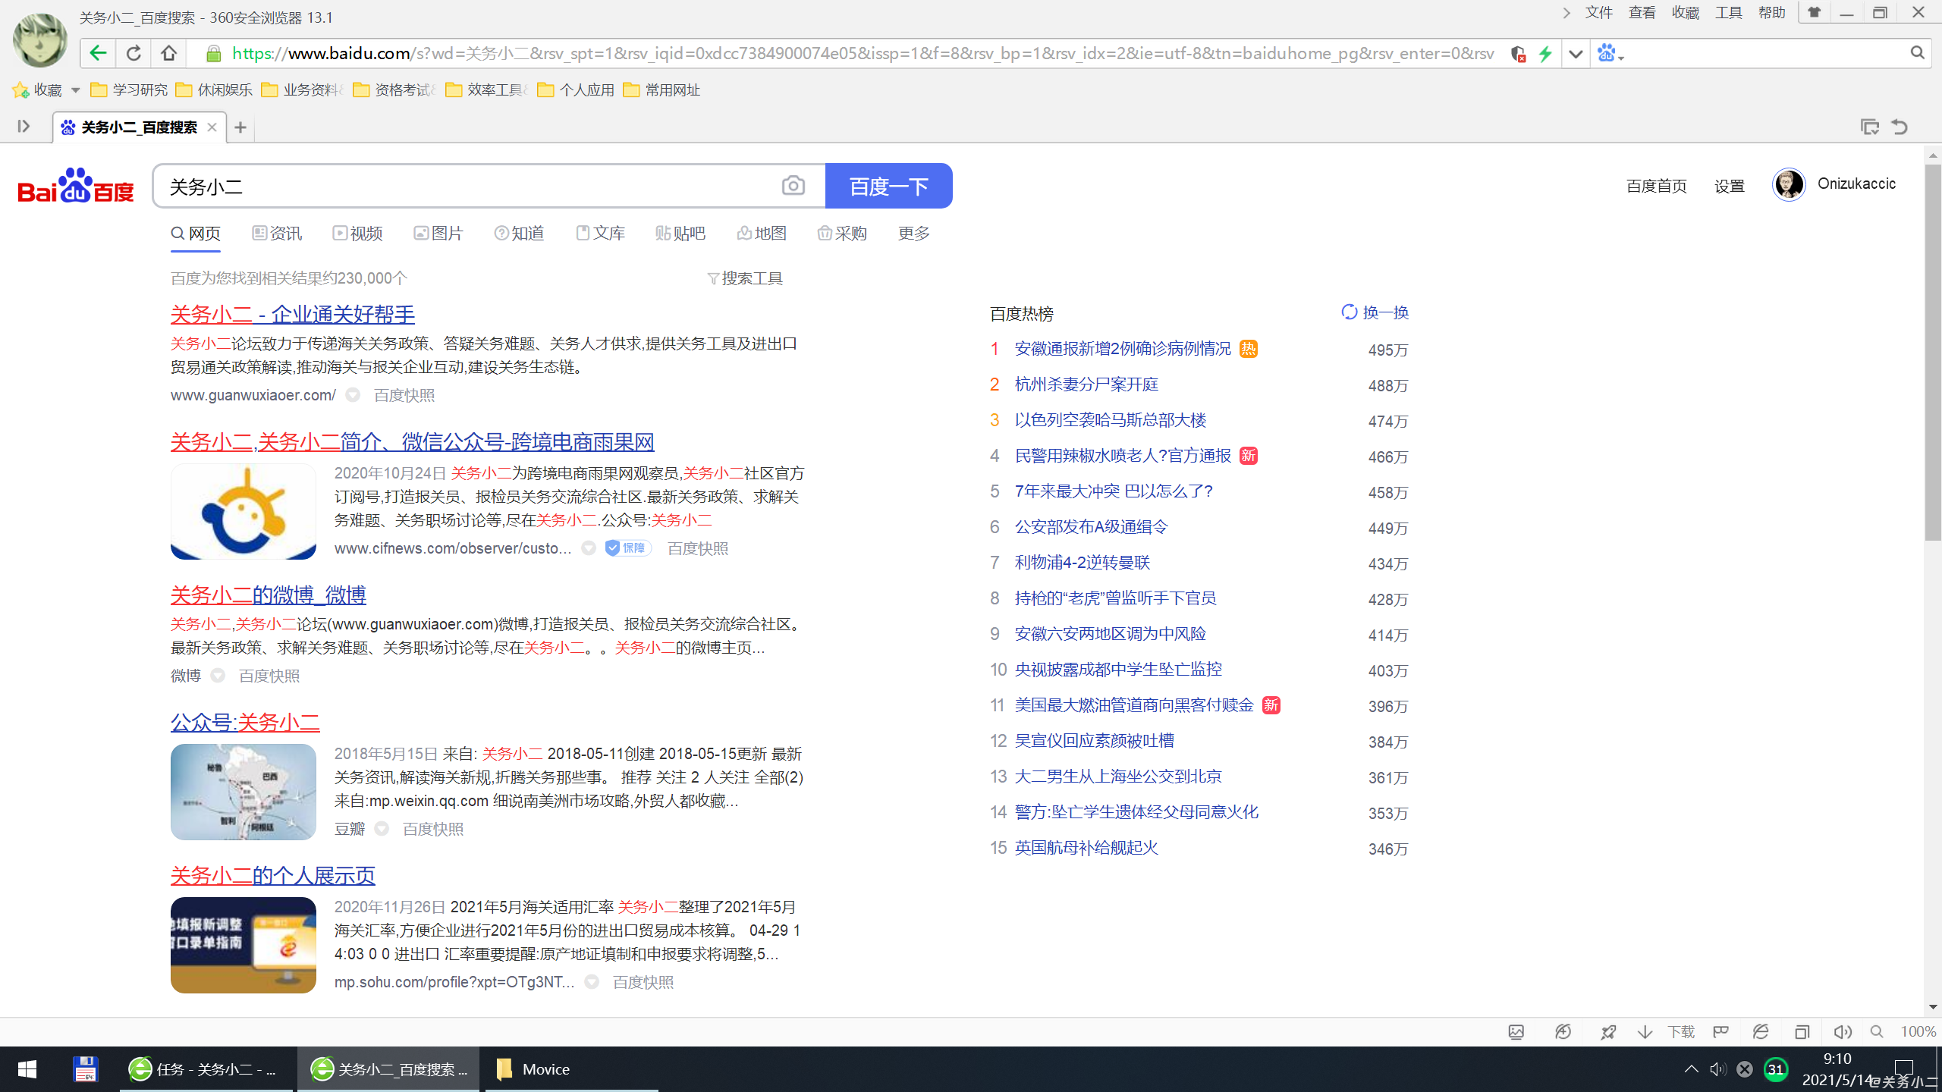Click the Baidu logo

click(x=75, y=186)
